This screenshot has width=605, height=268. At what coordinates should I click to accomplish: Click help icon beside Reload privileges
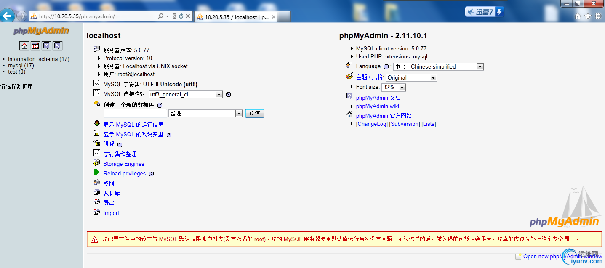tap(151, 174)
